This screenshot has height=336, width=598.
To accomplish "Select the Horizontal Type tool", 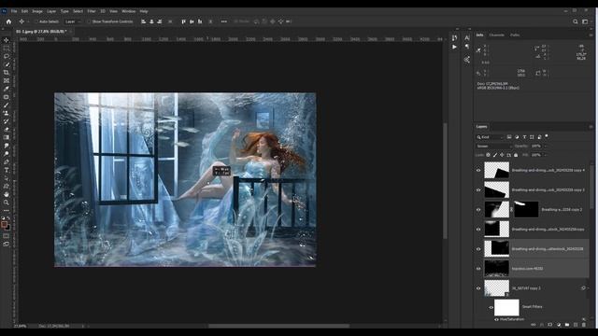I will (7, 170).
